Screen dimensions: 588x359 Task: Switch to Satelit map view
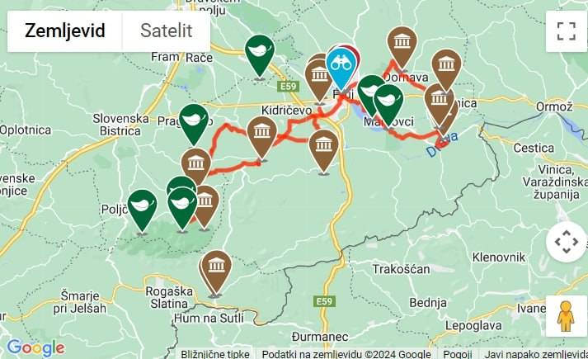click(166, 31)
